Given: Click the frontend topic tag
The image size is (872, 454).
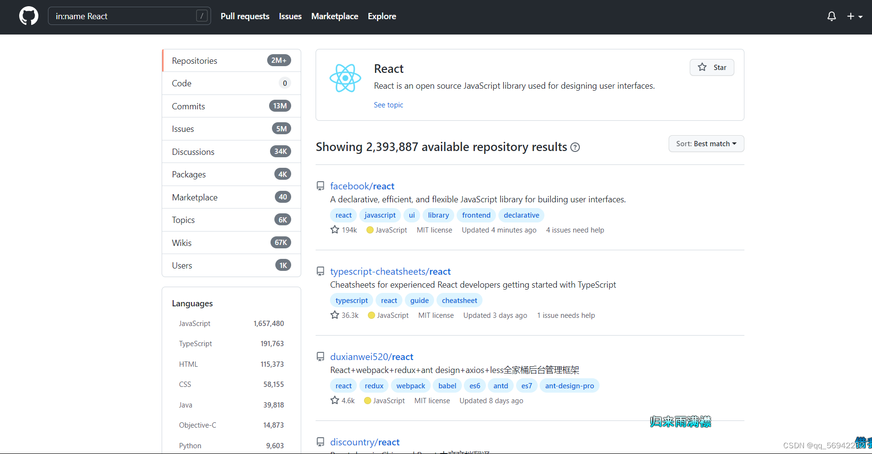Looking at the screenshot, I should tap(476, 215).
